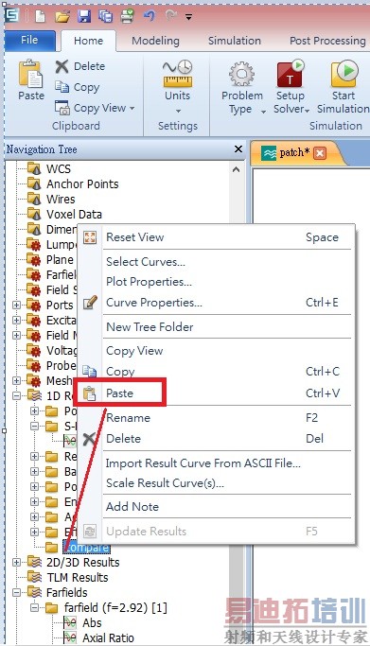Screen dimensions: 370x646
Task: Switch to the Modeling ribbon tab
Action: point(156,41)
